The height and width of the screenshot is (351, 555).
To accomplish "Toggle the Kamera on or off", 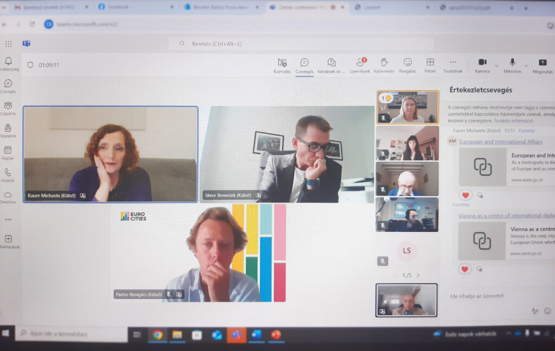I will (482, 63).
